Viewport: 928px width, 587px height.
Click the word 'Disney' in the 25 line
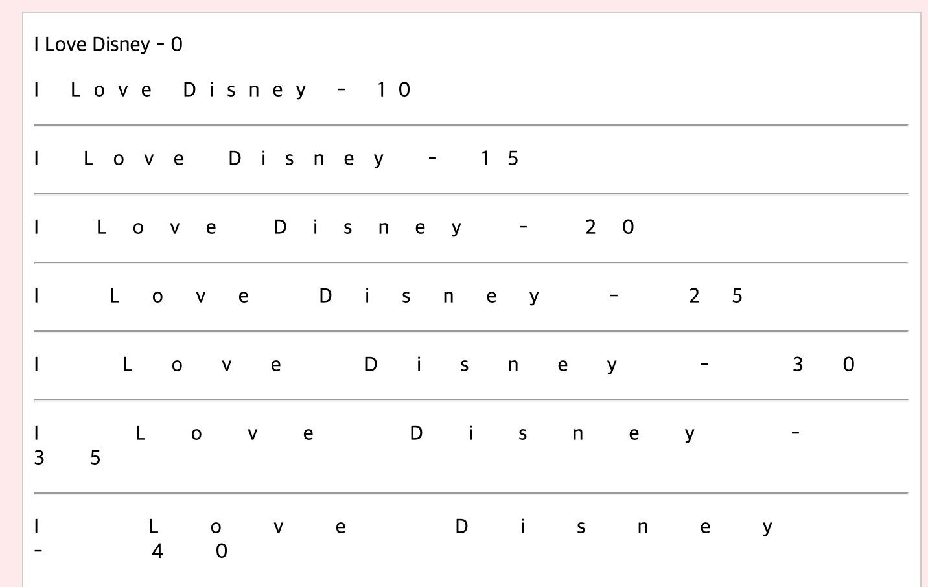click(430, 296)
